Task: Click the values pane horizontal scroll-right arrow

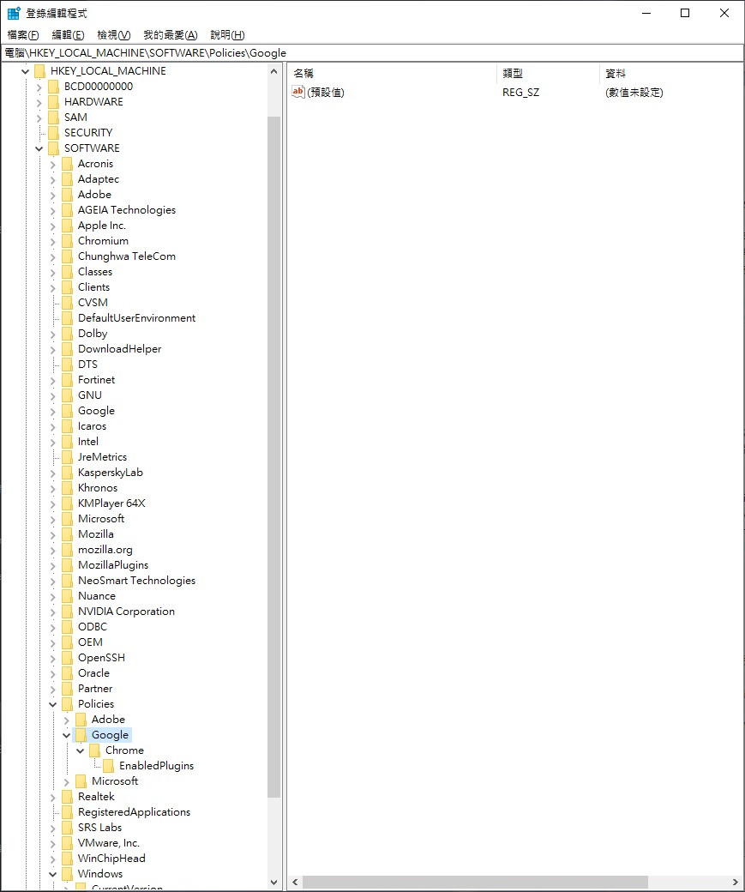Action: coord(736,883)
